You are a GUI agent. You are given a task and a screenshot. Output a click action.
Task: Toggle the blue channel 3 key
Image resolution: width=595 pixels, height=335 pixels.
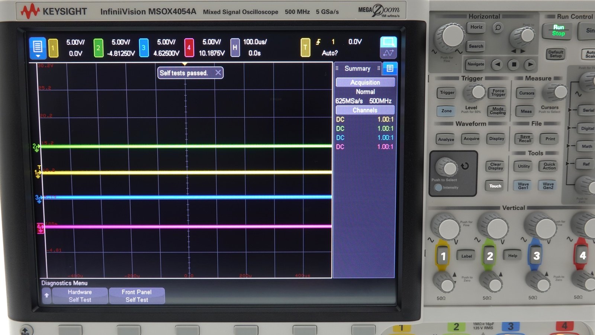click(x=536, y=256)
